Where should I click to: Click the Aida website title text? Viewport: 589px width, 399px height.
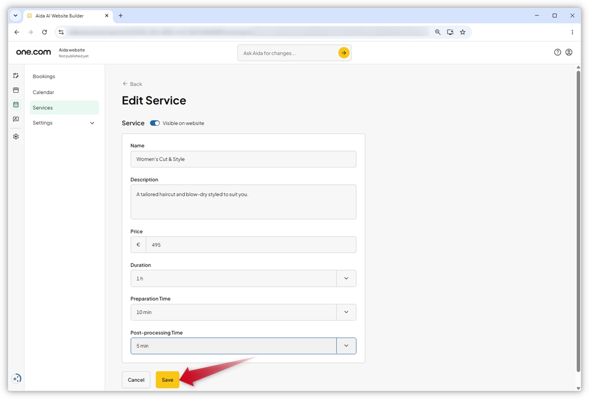(x=72, y=50)
